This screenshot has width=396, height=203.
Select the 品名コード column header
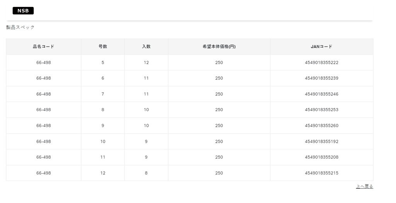[43, 47]
